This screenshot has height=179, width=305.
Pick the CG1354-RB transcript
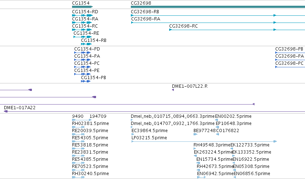[x=94, y=40]
